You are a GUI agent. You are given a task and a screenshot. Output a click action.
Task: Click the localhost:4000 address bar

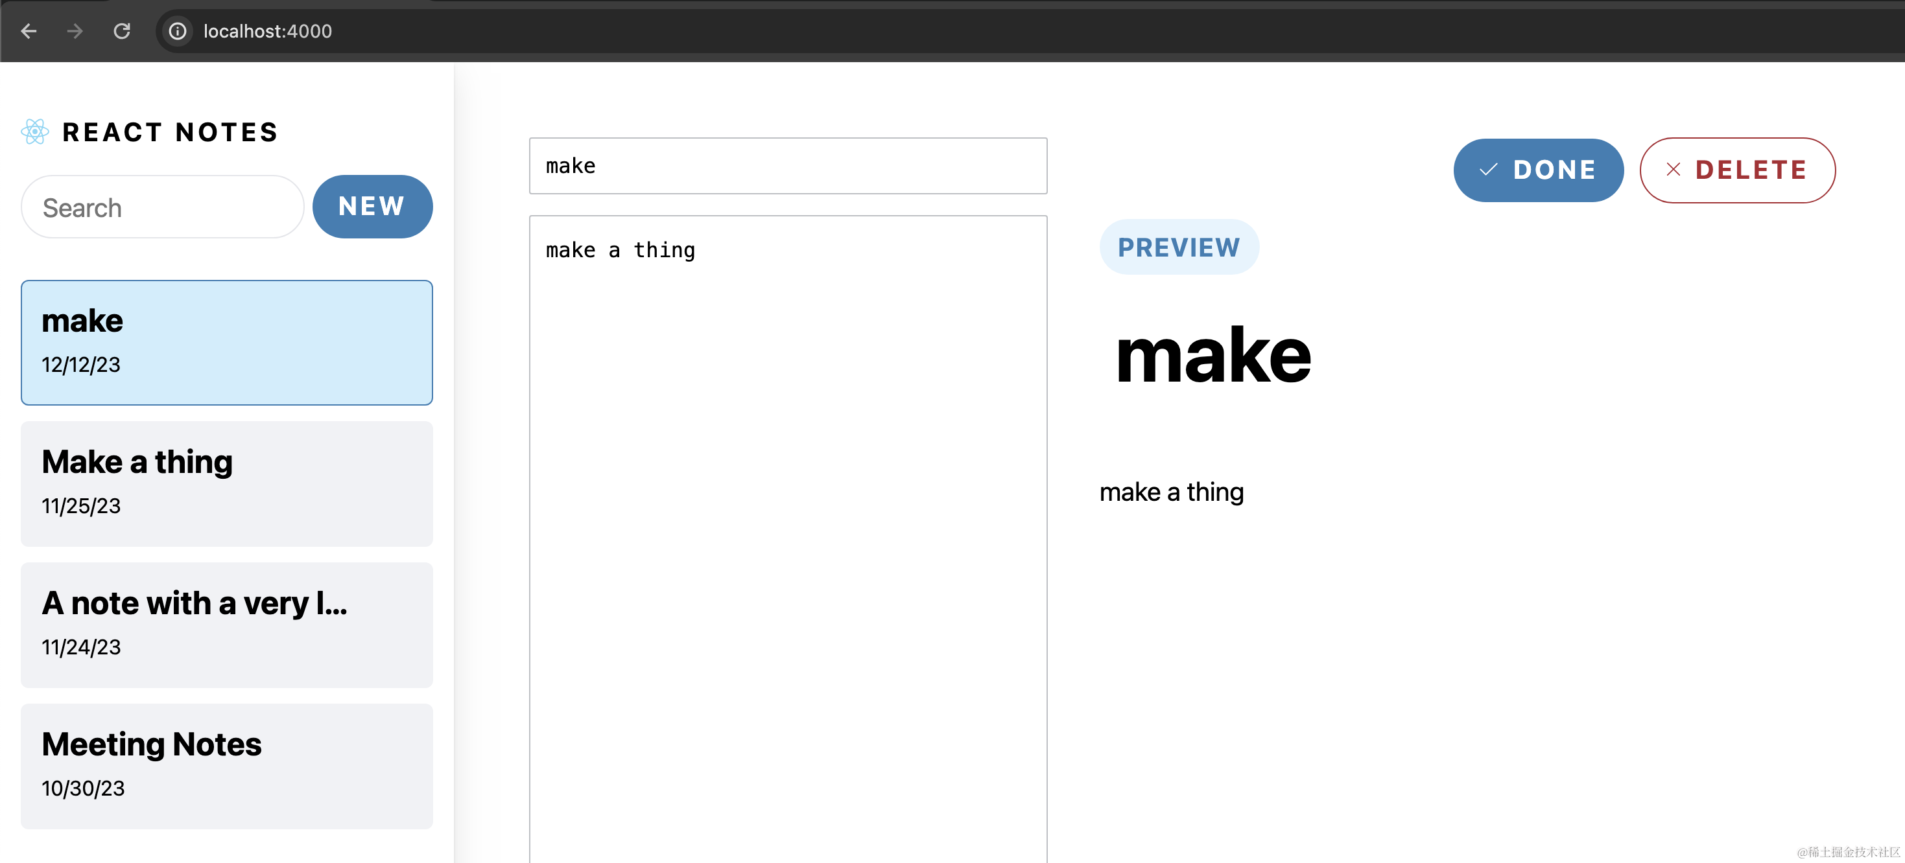pyautogui.click(x=268, y=31)
